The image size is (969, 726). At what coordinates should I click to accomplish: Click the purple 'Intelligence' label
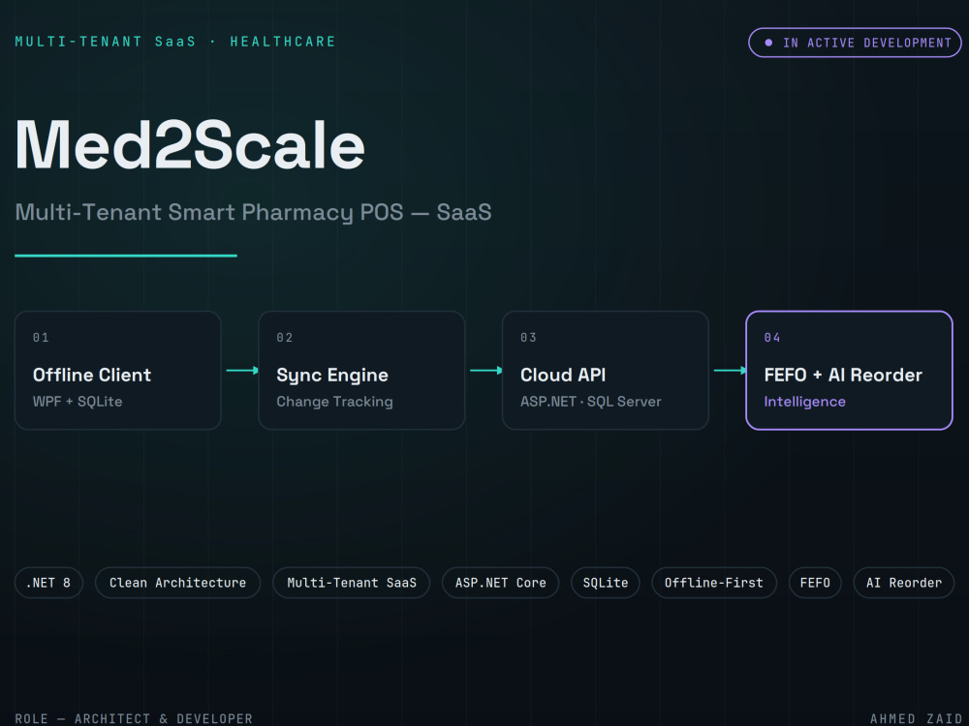pos(804,402)
